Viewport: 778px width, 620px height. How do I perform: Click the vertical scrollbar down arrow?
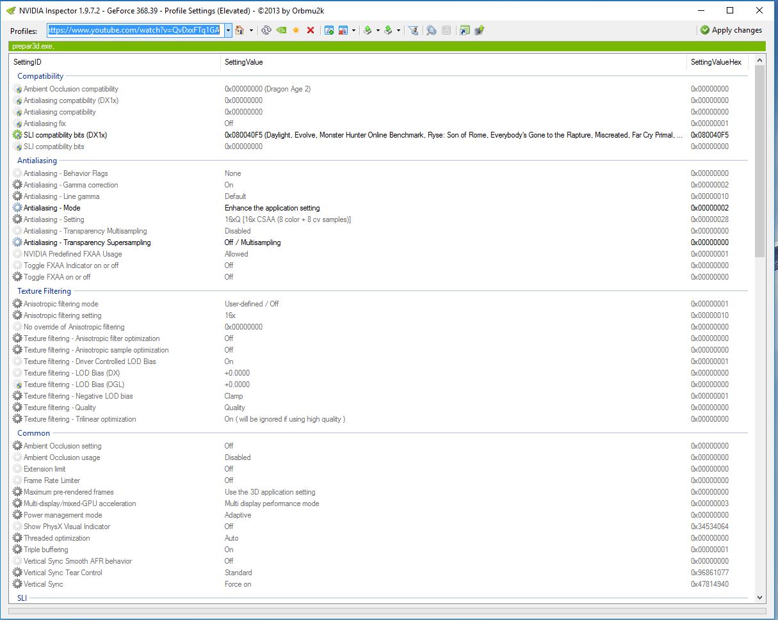(x=759, y=598)
